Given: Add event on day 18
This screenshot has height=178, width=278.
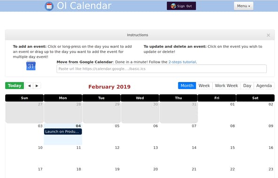Looking at the screenshot, I should point(63,172).
